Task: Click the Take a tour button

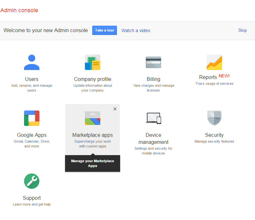Action: (104, 30)
